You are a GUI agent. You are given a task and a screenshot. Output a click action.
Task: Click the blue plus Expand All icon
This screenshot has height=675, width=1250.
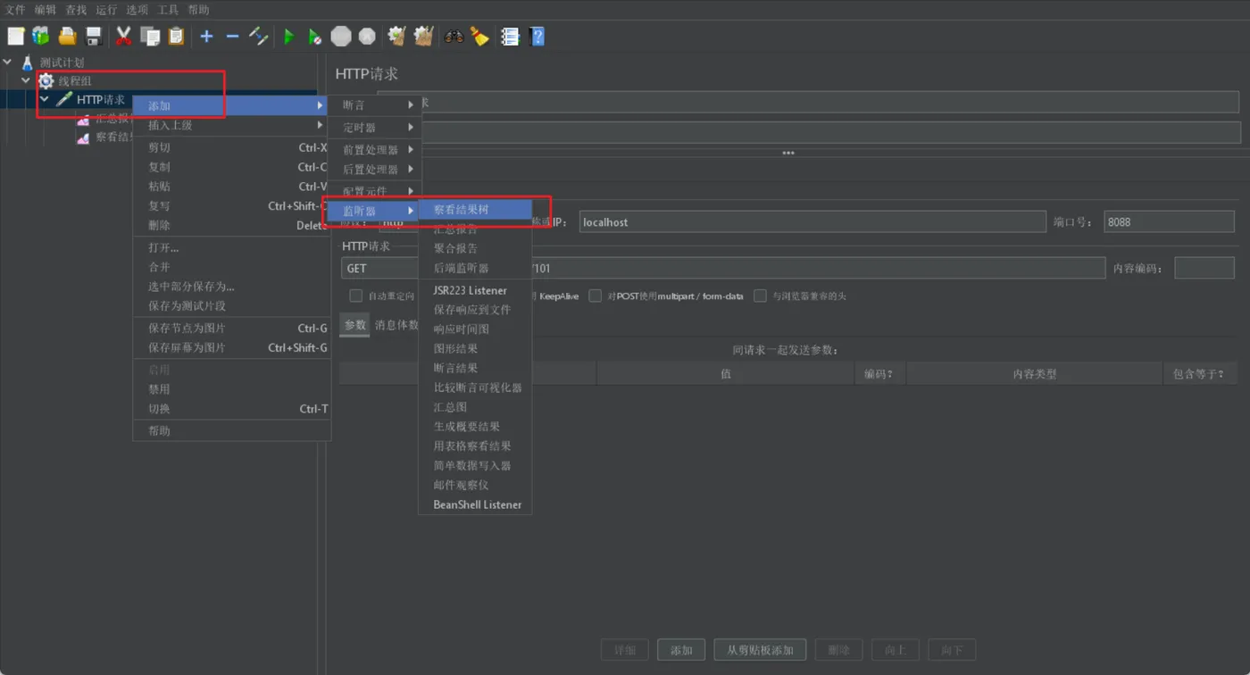[x=206, y=37]
